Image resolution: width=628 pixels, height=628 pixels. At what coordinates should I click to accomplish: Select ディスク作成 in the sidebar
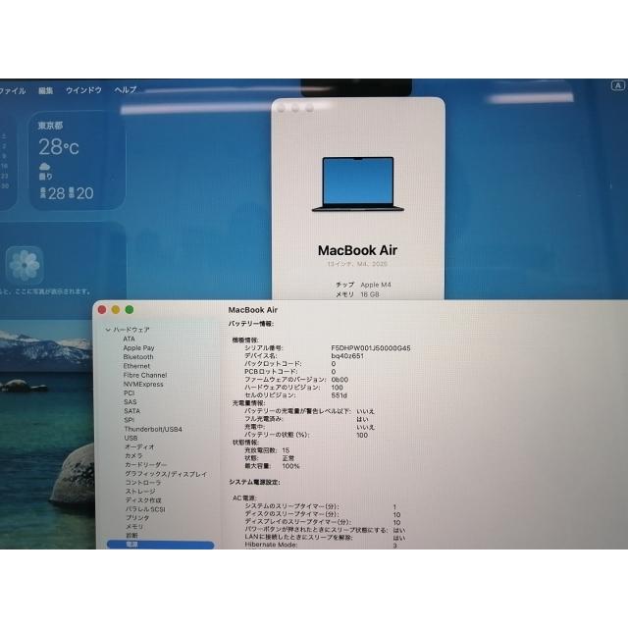[x=143, y=500]
